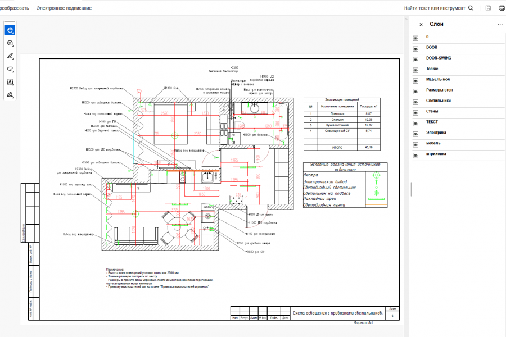Toggle visibility of Tonkie layer

point(415,70)
